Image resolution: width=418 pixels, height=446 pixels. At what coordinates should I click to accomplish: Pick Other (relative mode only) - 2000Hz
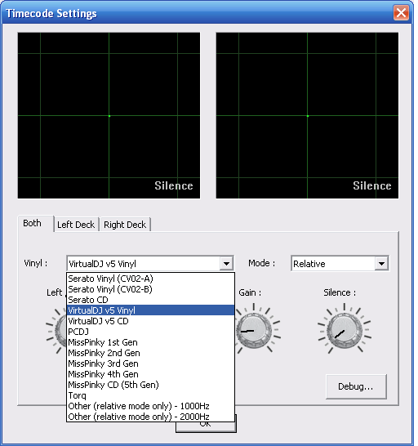(x=150, y=417)
